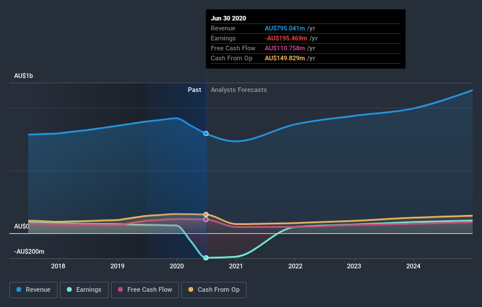This screenshot has width=482, height=307.
Task: Click the 2020 x-axis label
Action: (x=177, y=266)
